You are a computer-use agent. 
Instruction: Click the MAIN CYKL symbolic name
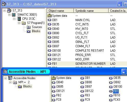point(83,20)
